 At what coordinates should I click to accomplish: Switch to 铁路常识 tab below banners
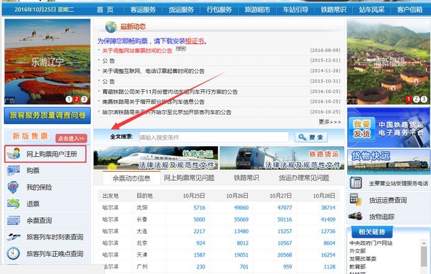pyautogui.click(x=247, y=178)
